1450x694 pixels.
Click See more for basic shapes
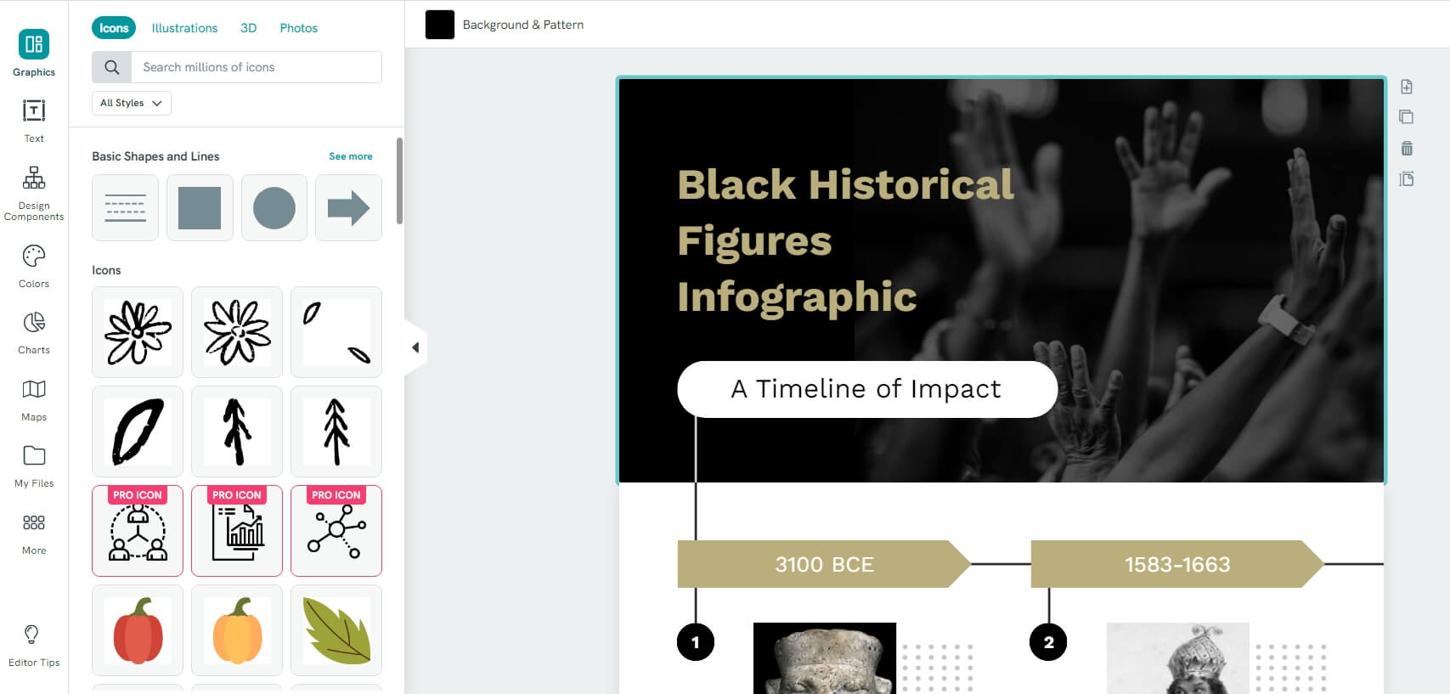pyautogui.click(x=351, y=156)
